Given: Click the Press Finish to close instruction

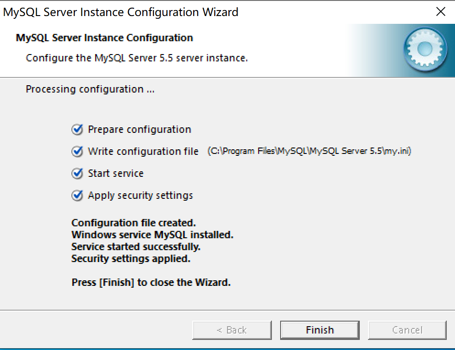Looking at the screenshot, I should [x=151, y=283].
